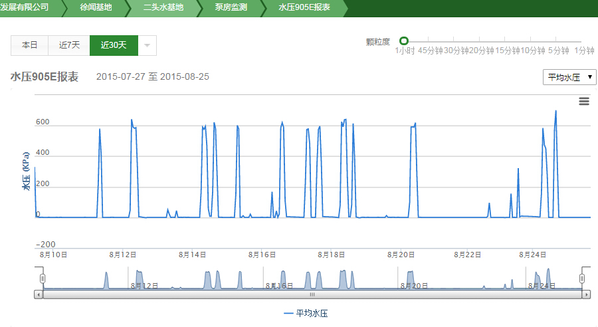
Task: Click the navigator scrollbar right arrow
Action: [586, 294]
